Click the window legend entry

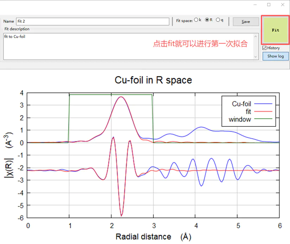click(250, 119)
